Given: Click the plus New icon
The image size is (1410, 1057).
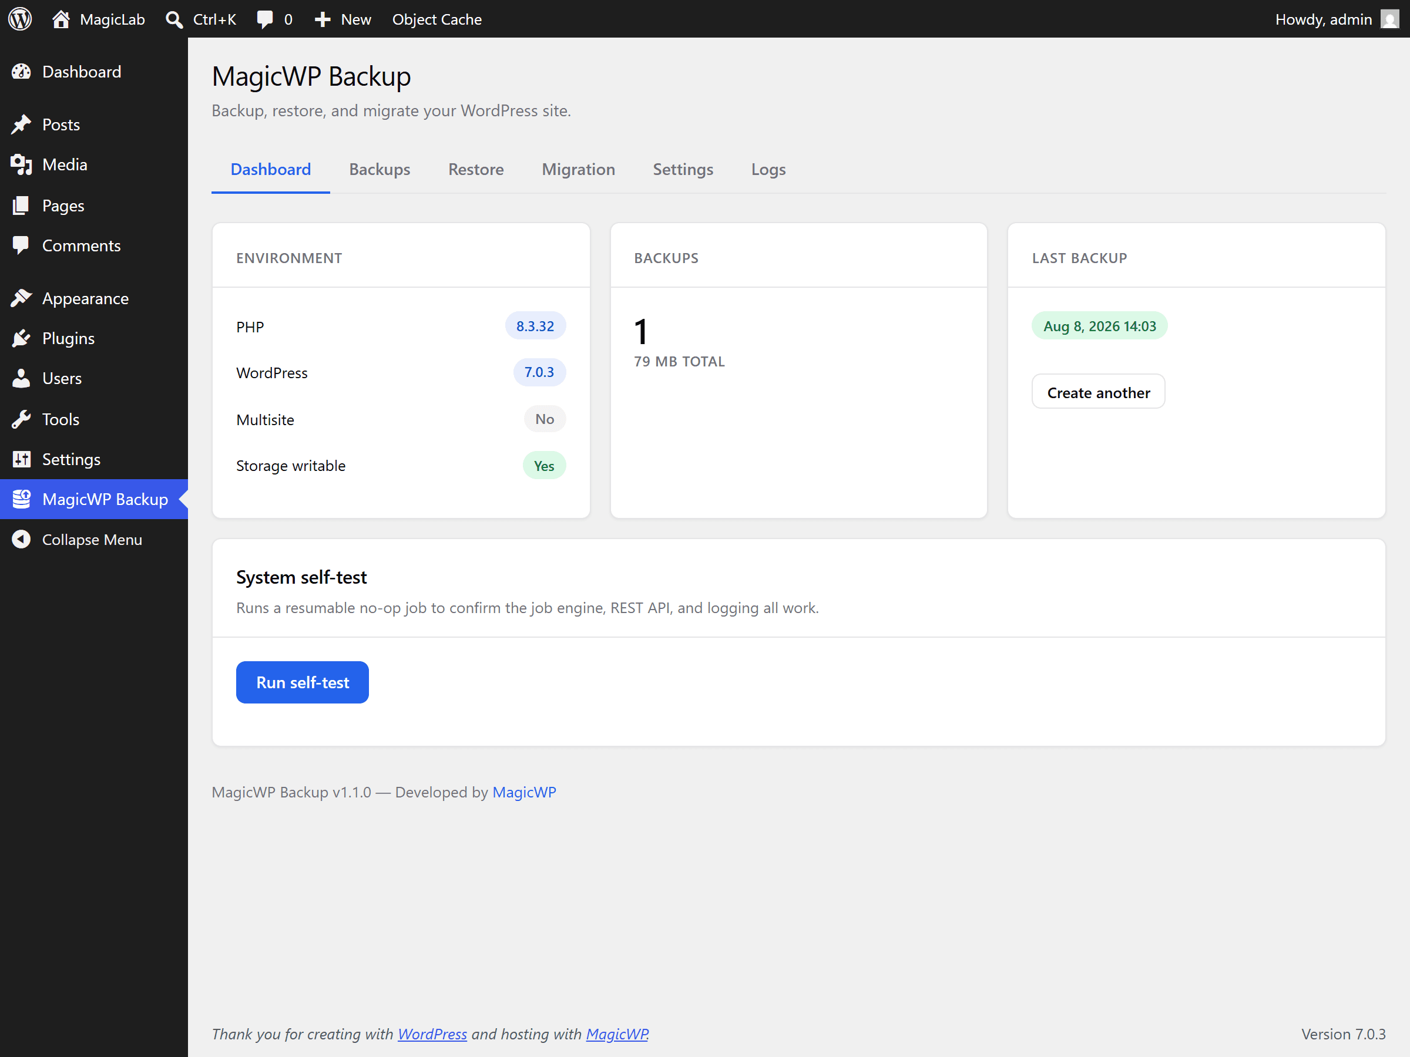Looking at the screenshot, I should [323, 20].
